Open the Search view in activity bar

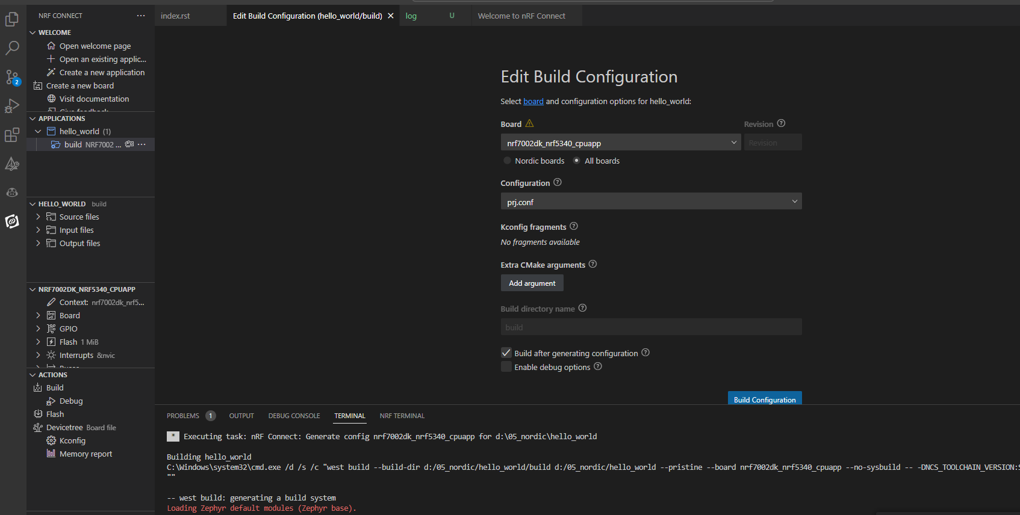click(x=12, y=48)
